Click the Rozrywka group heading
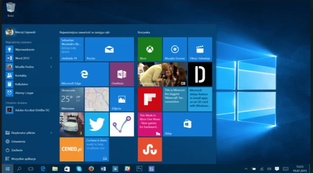313x173 pixels. (x=144, y=32)
